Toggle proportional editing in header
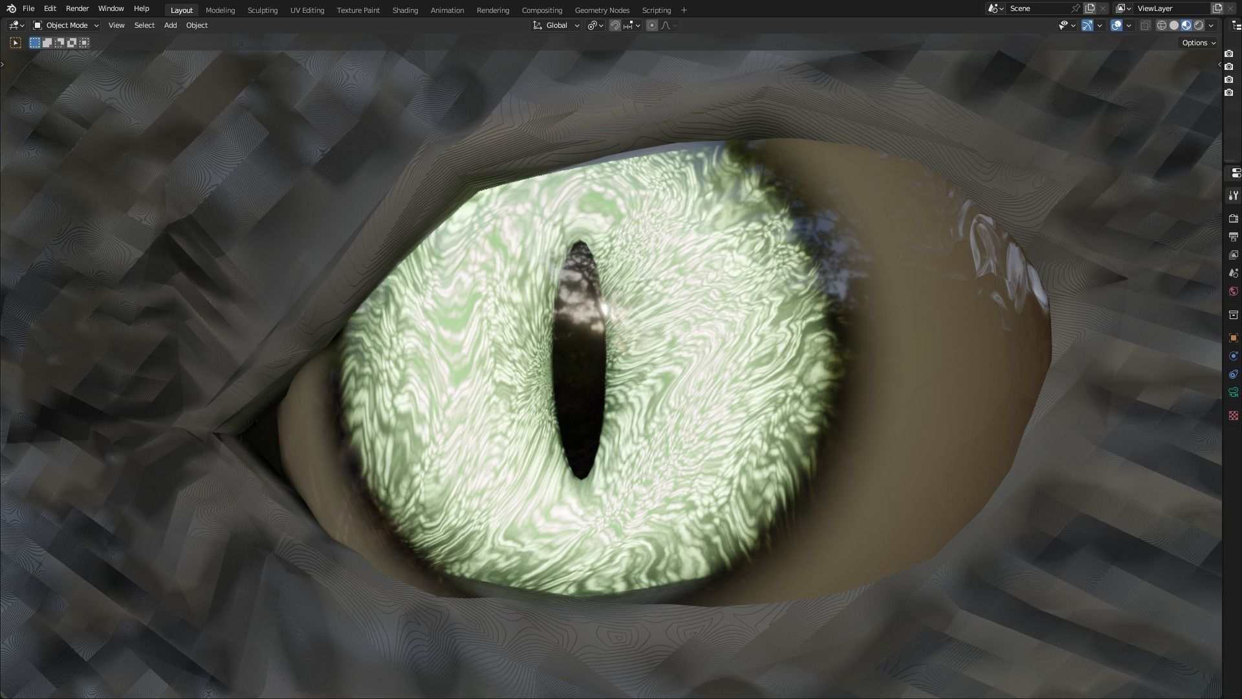 (652, 25)
